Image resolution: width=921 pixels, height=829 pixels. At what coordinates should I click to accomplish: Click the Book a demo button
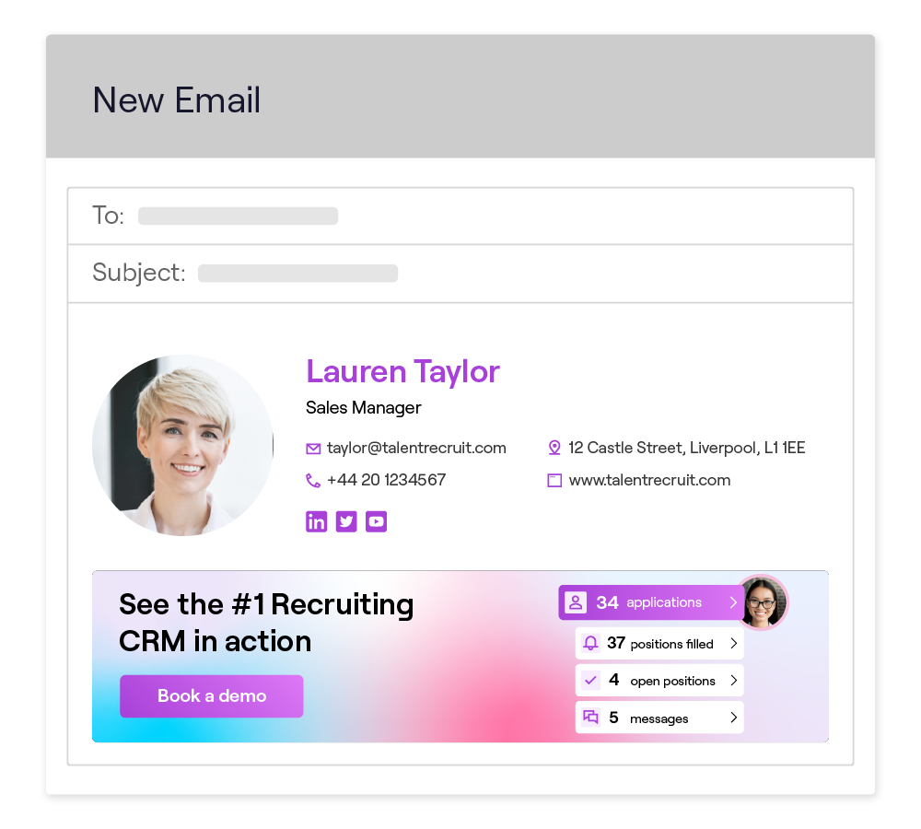(212, 696)
